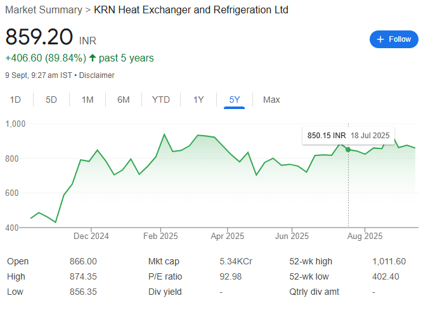This screenshot has width=428, height=310.
Task: Click the 52-wk low label
Action: pos(309,276)
